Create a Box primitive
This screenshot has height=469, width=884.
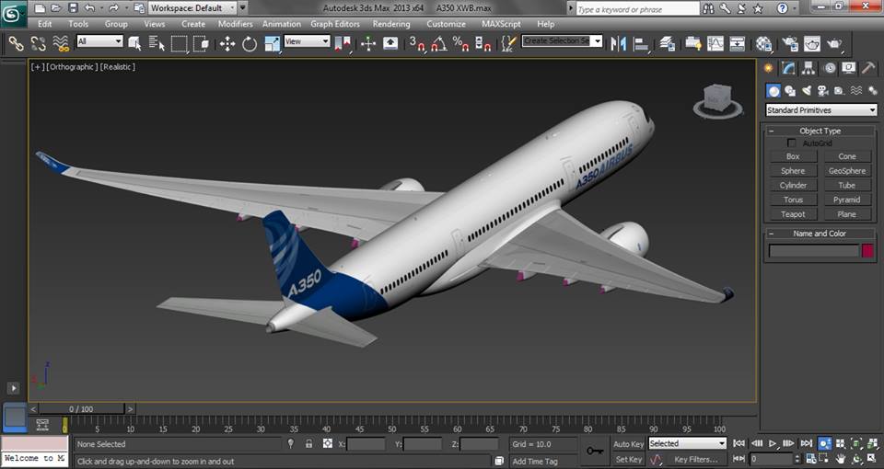[x=793, y=156]
